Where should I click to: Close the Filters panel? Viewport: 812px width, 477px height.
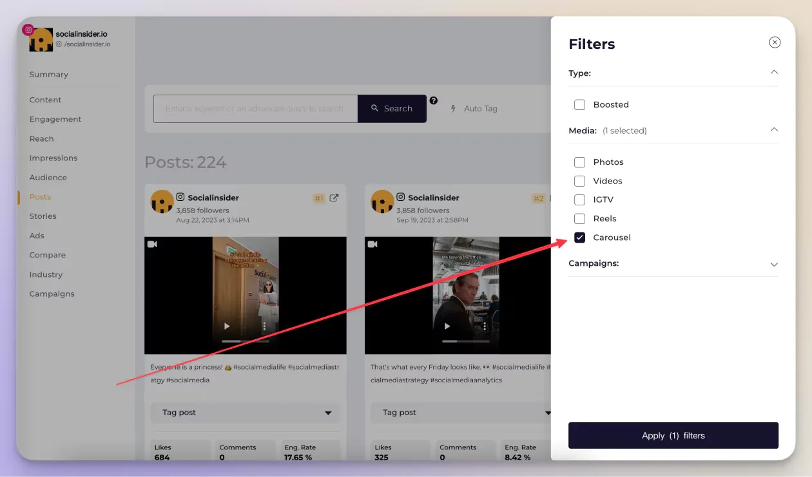coord(775,42)
